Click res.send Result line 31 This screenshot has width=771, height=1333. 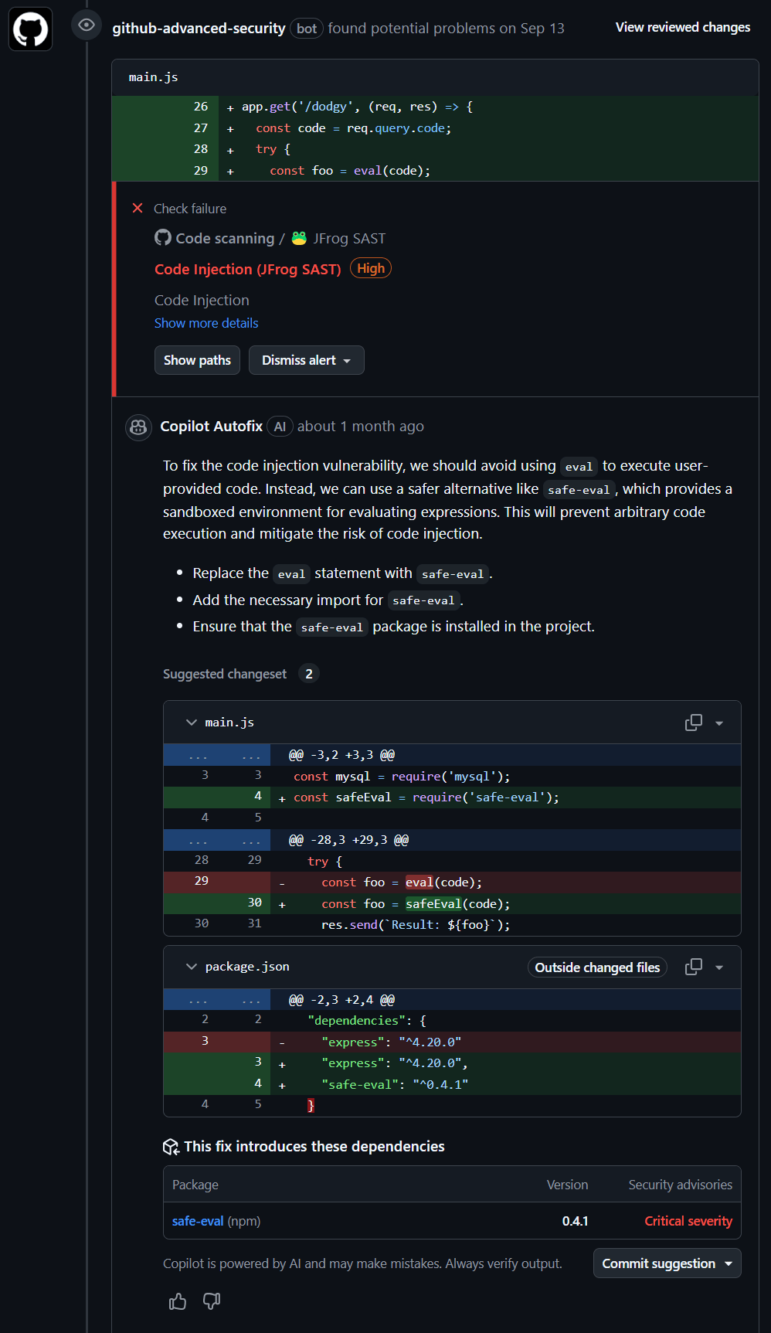click(416, 925)
